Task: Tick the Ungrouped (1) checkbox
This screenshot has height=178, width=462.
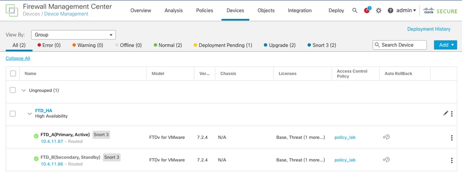Action: click(12, 90)
